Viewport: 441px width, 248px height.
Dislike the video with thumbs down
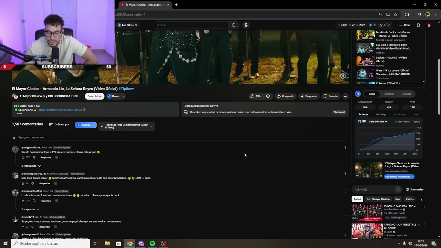(268, 96)
